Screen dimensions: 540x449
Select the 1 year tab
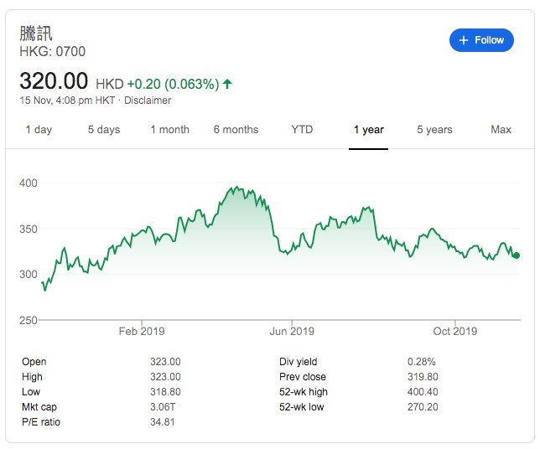(x=368, y=130)
